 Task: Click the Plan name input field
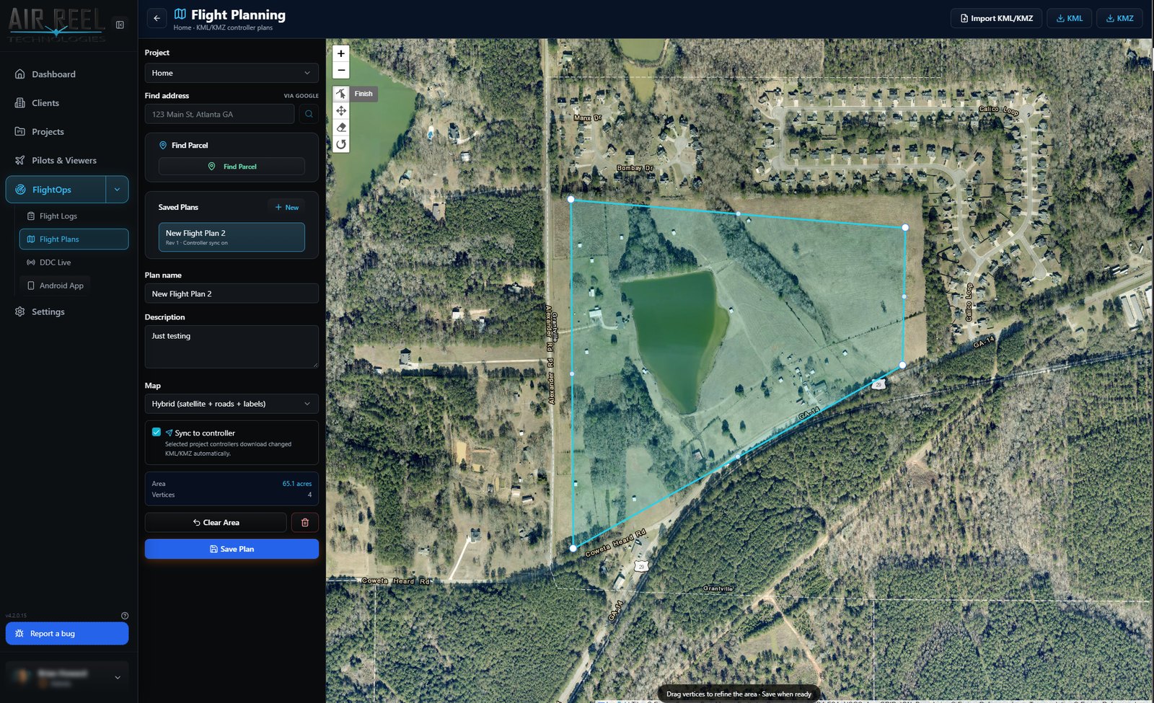232,293
